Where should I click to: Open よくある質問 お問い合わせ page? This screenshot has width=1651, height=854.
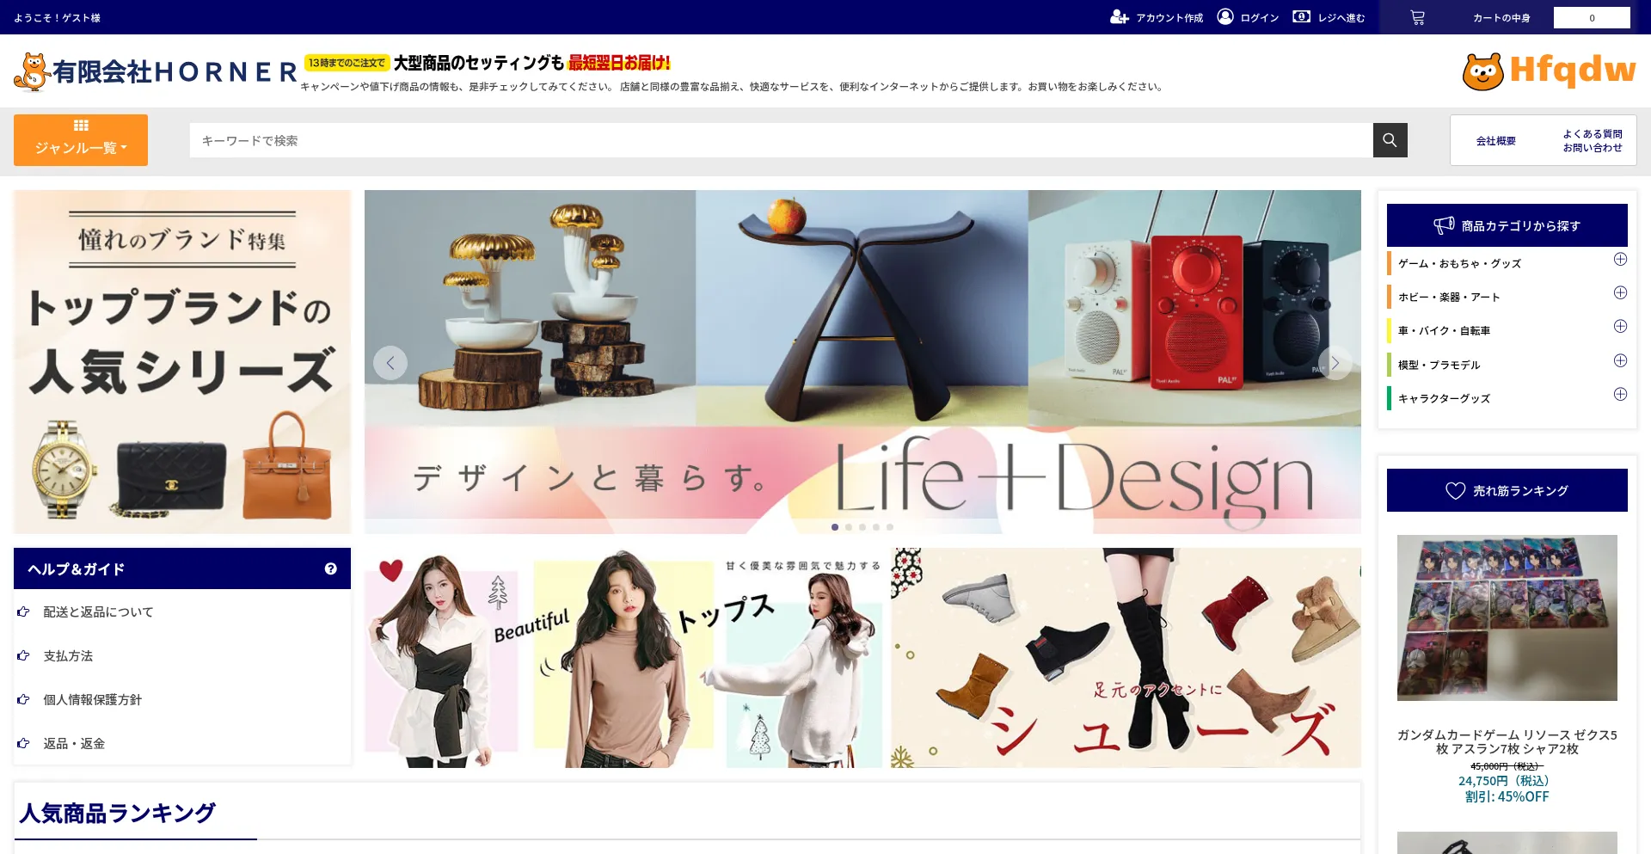[1592, 141]
